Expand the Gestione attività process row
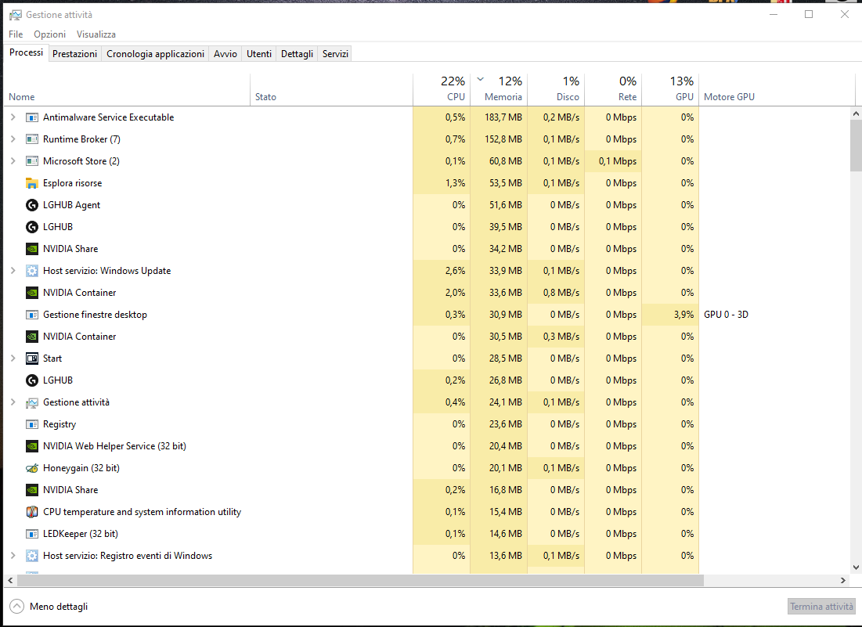The image size is (862, 627). [x=13, y=402]
